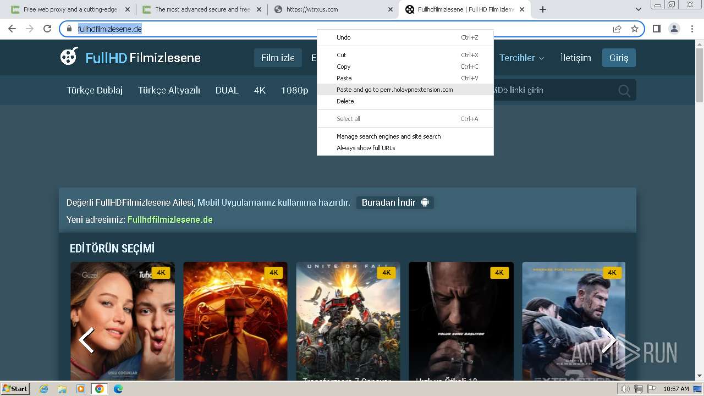Click the previous slide arrow
Viewport: 704px width, 396px height.
[x=86, y=340]
